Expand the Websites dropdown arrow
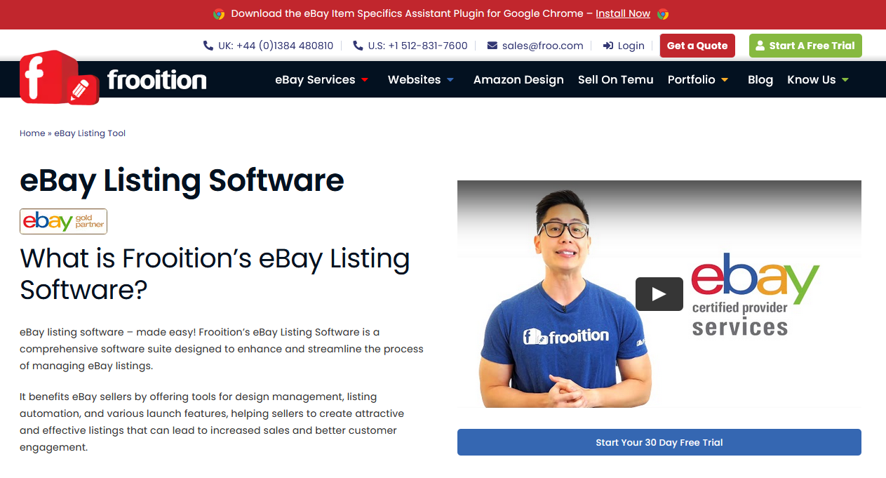Screen dimensions: 886x478 tap(450, 80)
